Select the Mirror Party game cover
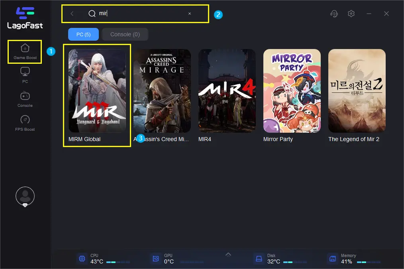The width and height of the screenshot is (404, 269). (292, 91)
